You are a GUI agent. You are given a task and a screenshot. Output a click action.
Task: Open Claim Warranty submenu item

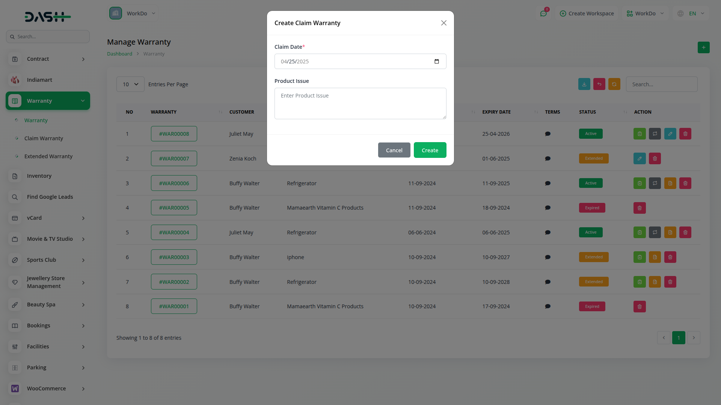coord(44,138)
